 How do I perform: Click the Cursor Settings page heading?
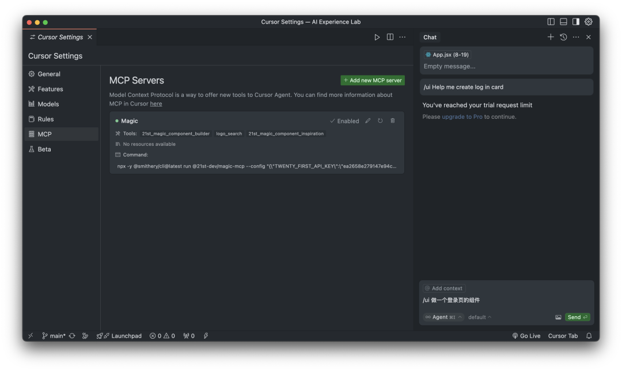(x=55, y=56)
